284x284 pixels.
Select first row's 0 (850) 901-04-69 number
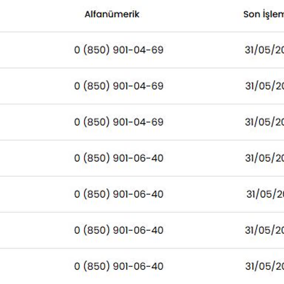pos(119,50)
